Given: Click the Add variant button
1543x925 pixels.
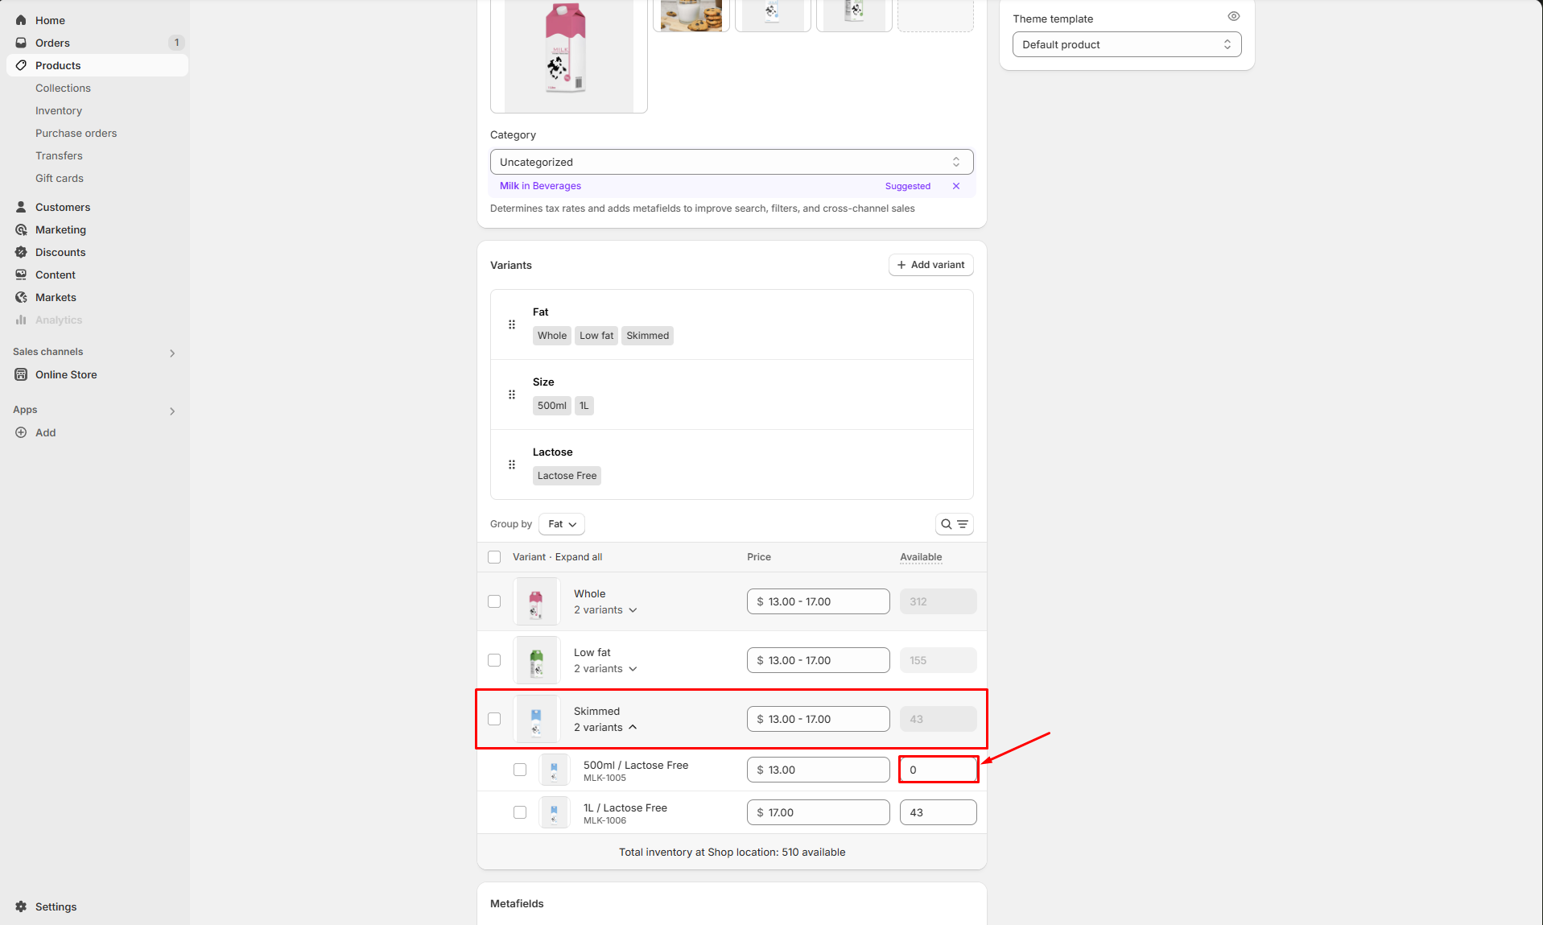Looking at the screenshot, I should tap(930, 265).
